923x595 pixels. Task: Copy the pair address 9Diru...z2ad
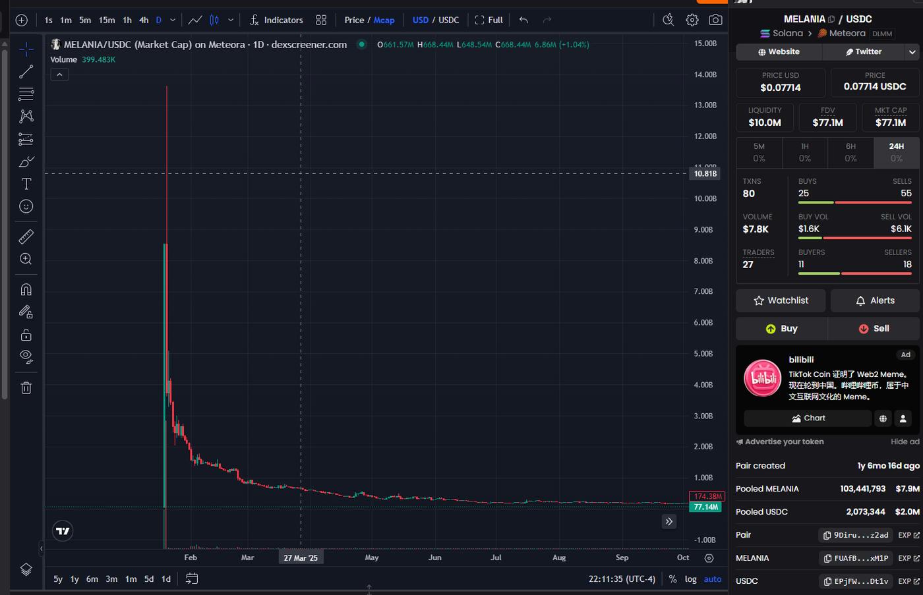[x=856, y=535]
